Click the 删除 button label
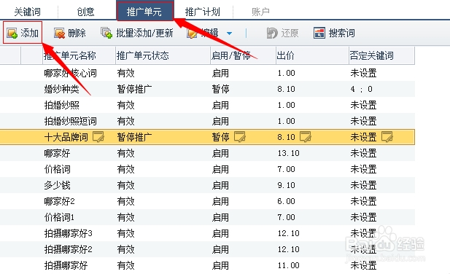This screenshot has width=450, height=274. click(x=77, y=34)
